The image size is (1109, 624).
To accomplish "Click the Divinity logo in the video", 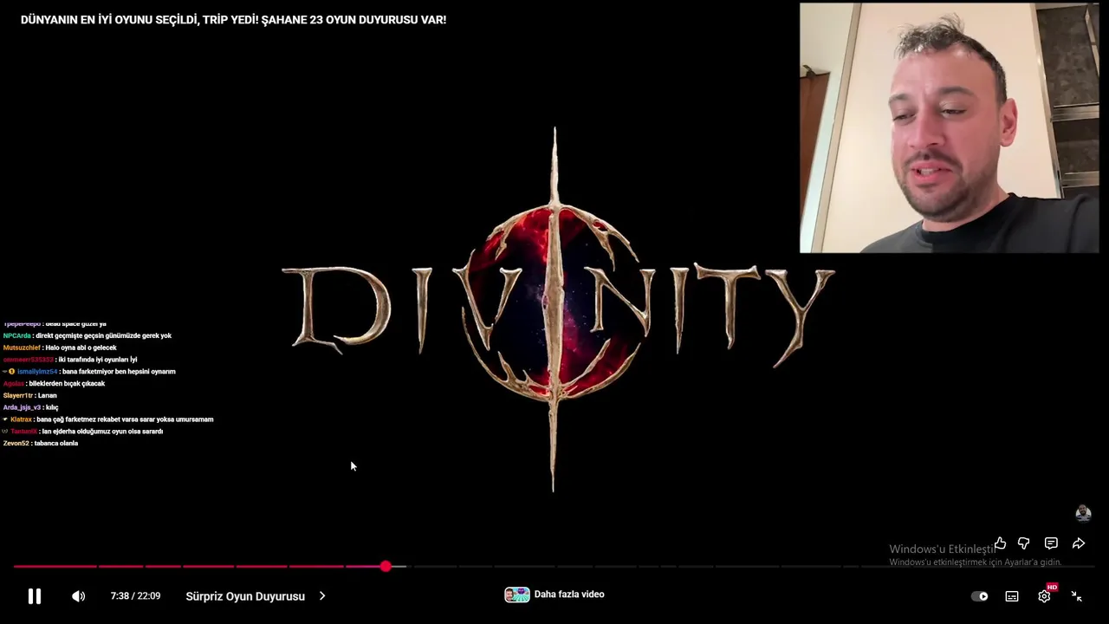I will [557, 309].
